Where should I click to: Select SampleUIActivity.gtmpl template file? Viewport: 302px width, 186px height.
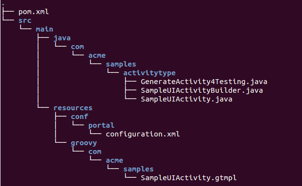pos(188,178)
